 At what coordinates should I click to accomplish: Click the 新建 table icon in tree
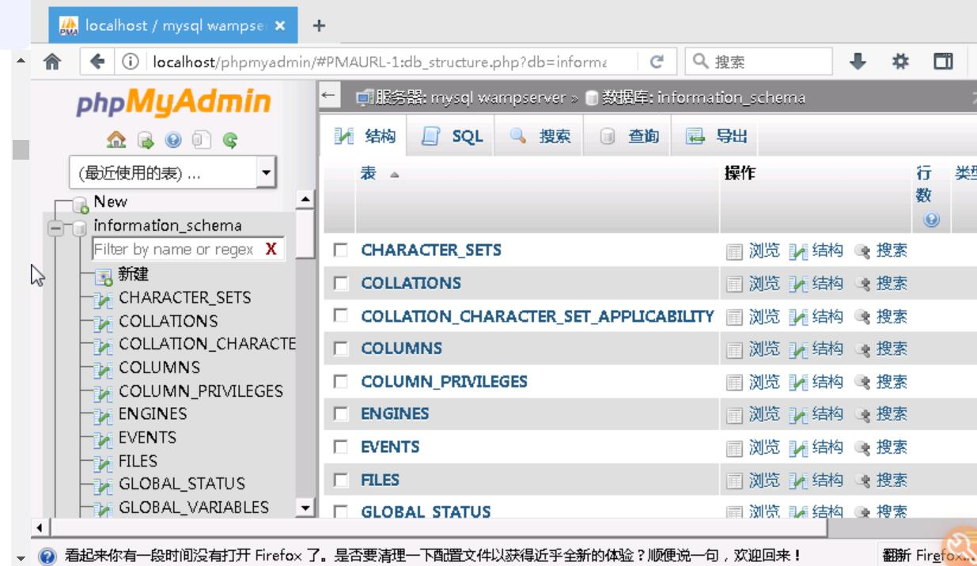(104, 277)
